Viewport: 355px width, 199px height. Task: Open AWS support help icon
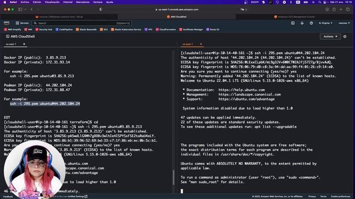coord(311,23)
